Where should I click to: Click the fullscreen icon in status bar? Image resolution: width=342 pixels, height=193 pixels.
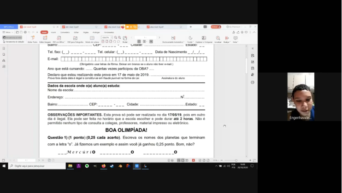(x=254, y=160)
